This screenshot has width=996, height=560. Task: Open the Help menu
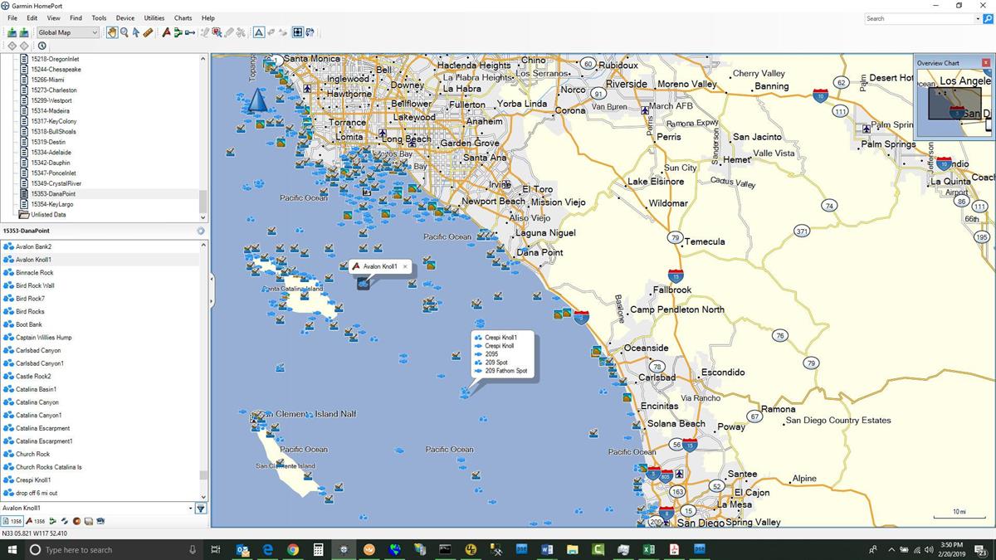[208, 17]
